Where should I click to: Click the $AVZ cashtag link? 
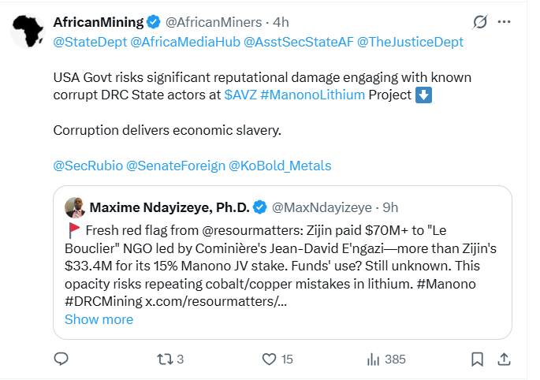pyautogui.click(x=239, y=95)
